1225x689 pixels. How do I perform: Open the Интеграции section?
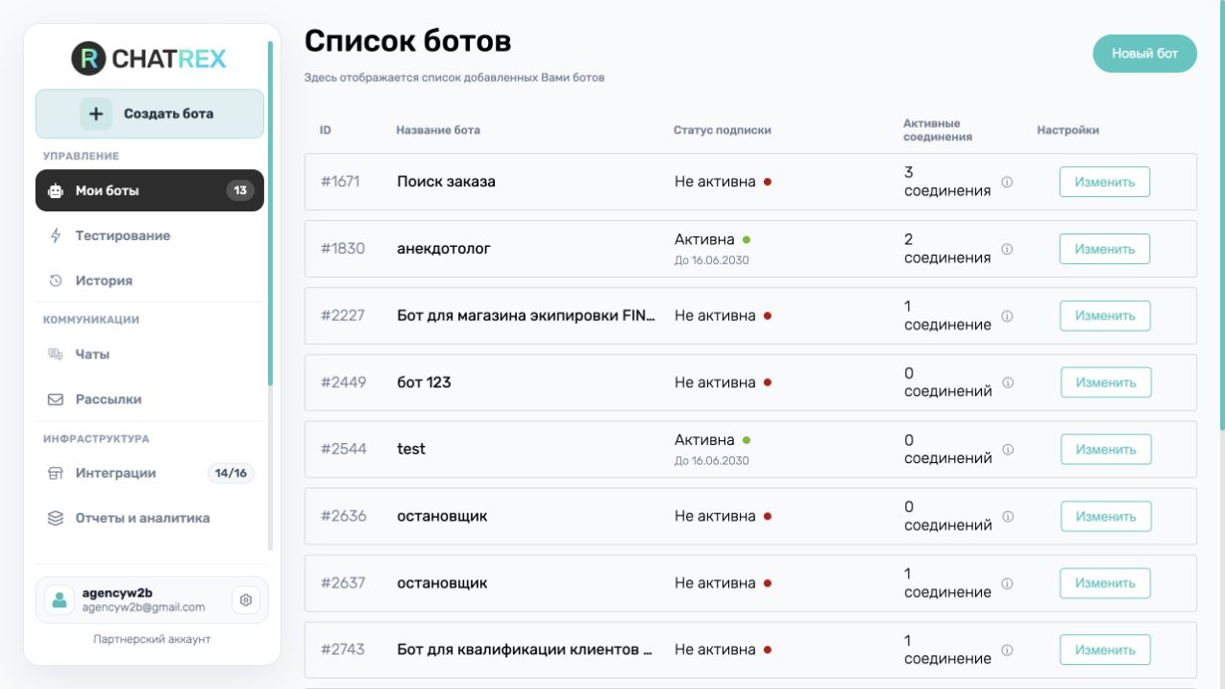pyautogui.click(x=150, y=473)
